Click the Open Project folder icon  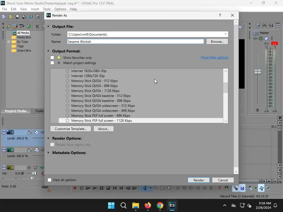click(x=11, y=17)
